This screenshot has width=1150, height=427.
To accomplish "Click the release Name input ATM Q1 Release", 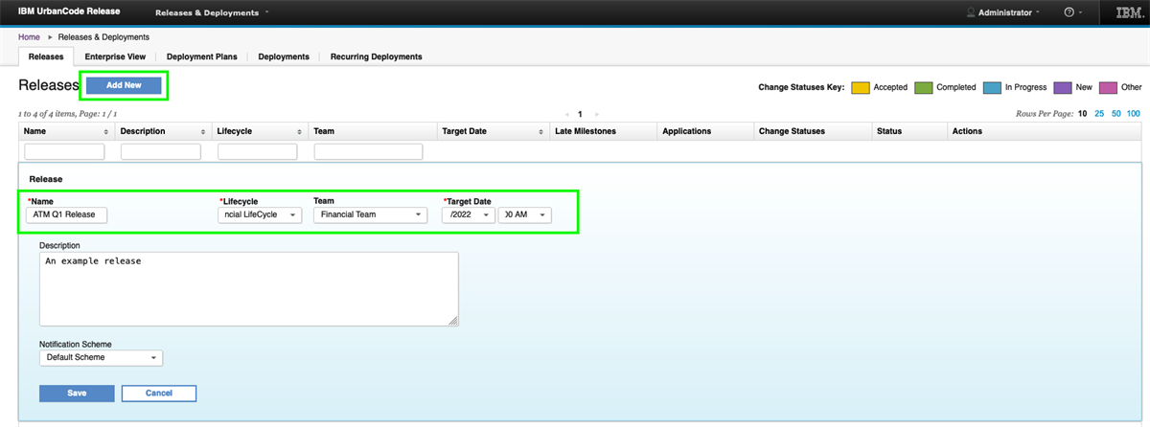I will 67,215.
